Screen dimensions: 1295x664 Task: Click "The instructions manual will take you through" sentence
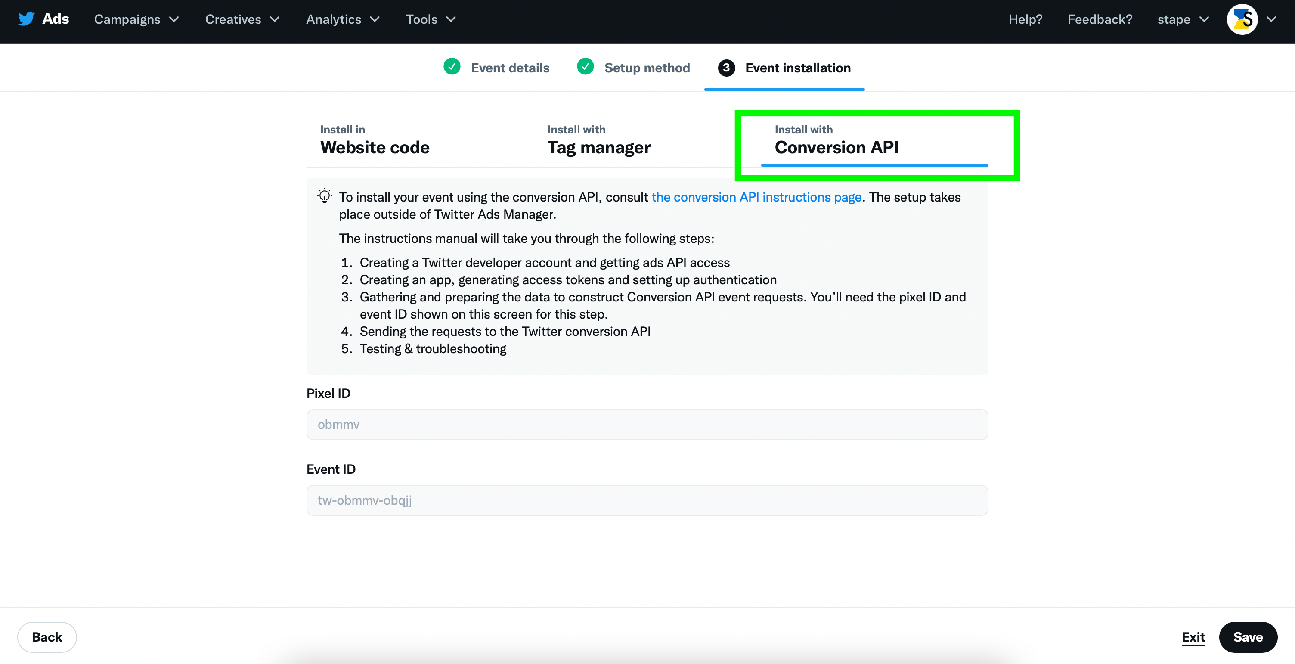(527, 238)
